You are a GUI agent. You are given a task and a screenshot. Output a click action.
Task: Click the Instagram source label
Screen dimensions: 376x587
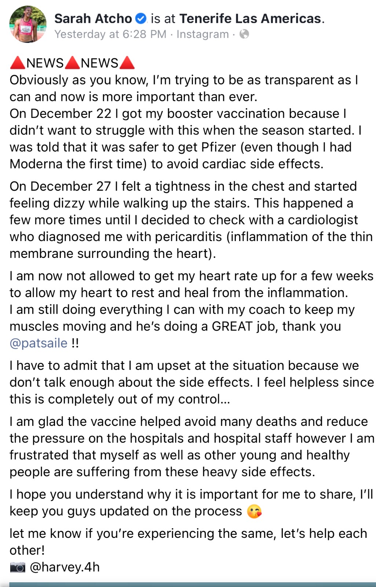click(202, 34)
